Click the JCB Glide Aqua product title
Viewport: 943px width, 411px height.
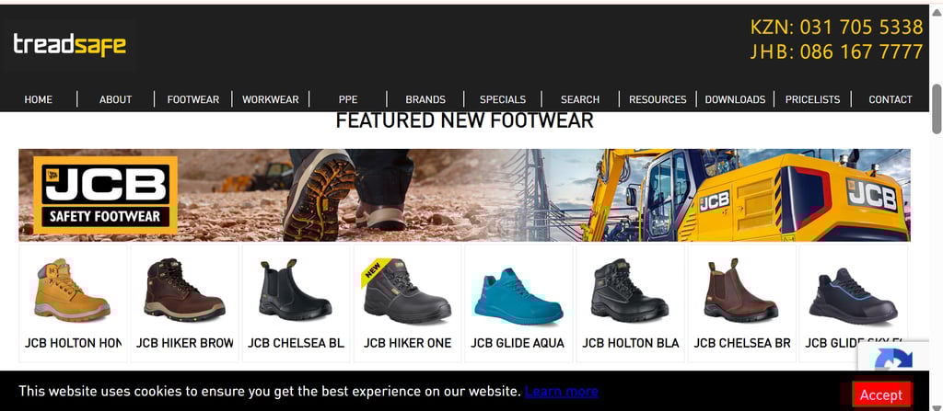[518, 343]
